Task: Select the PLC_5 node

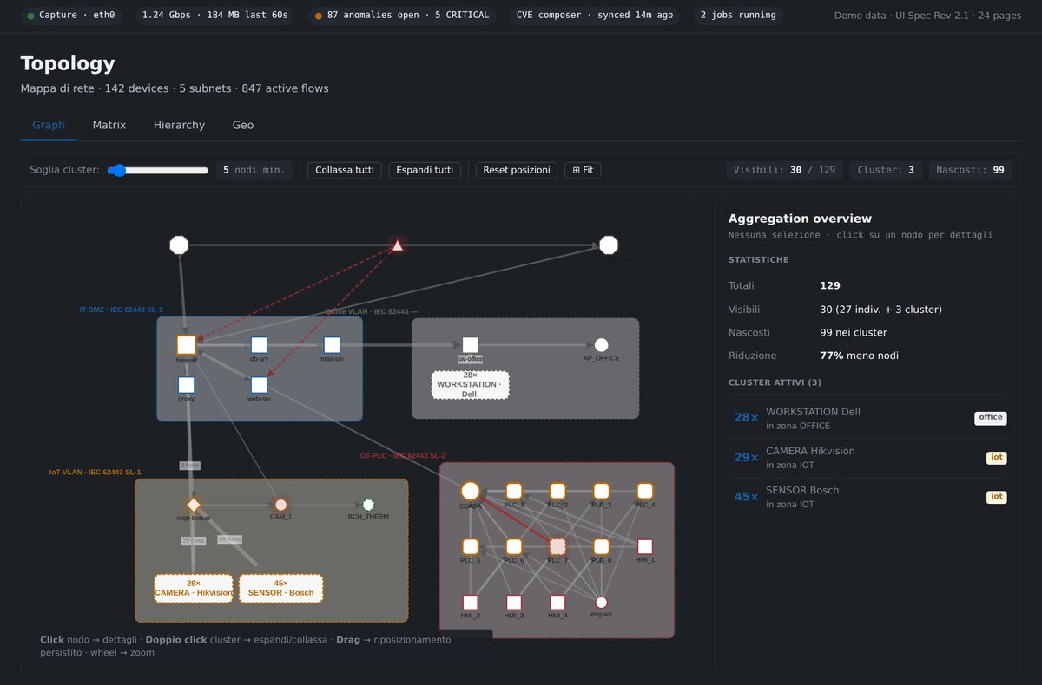Action: tap(470, 547)
